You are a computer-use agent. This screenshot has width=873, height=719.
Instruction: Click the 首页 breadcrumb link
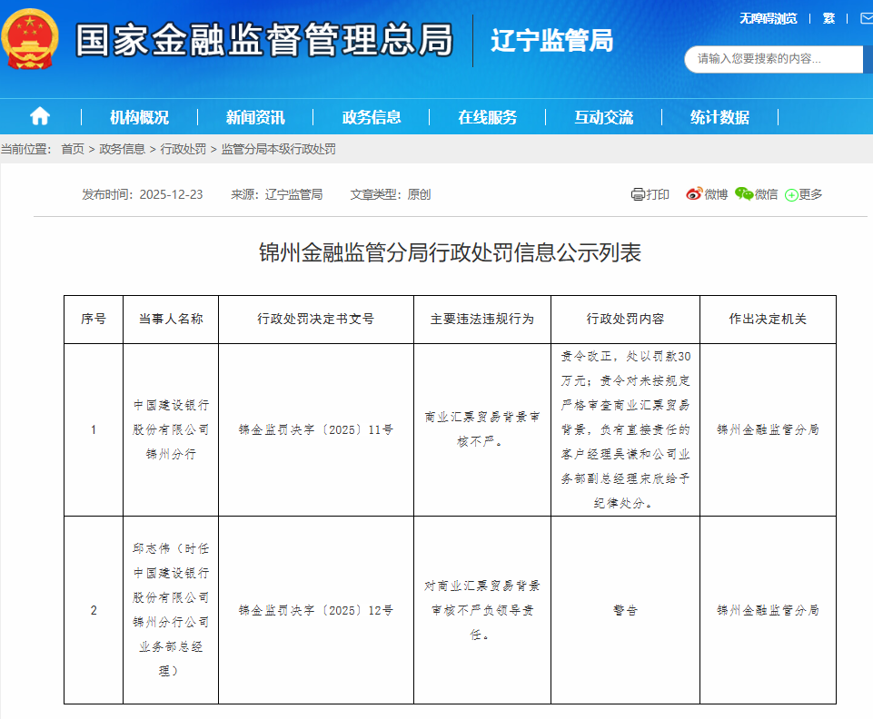73,149
